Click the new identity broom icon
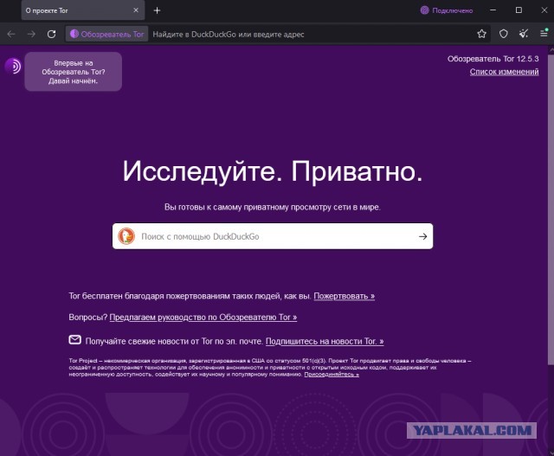Image resolution: width=554 pixels, height=456 pixels. (x=524, y=34)
